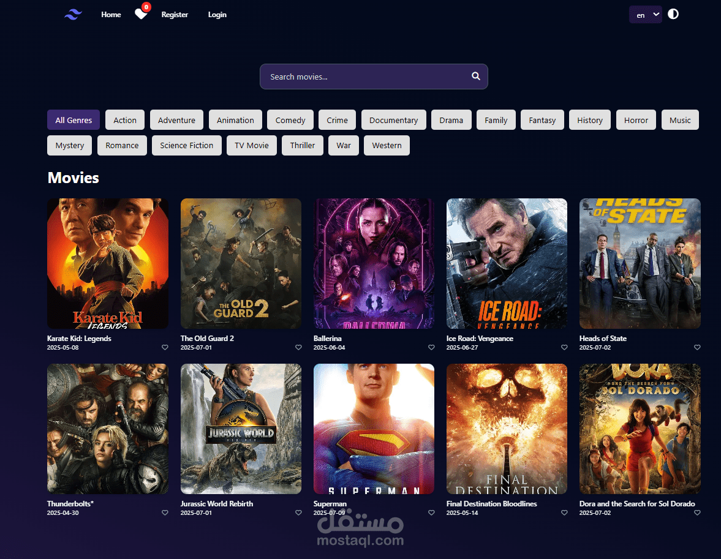The image size is (721, 559).
Task: Favorite Ice Road: Vengeance using its heart
Action: (564, 348)
